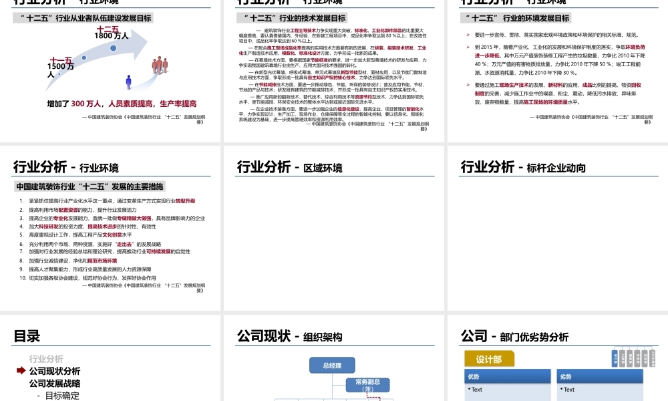
Task: Select the 工程部 department tab icon
Action: [622, 358]
